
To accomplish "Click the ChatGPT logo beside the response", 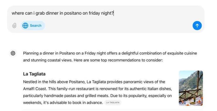I will coord(13,53).
